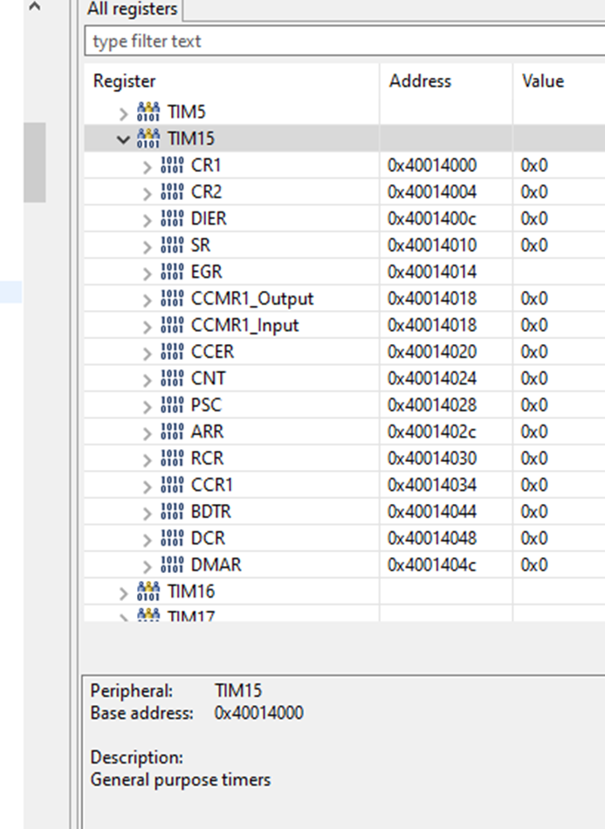Viewport: 605px width, 829px height.
Task: Click the CNT register icon
Action: pos(172,378)
